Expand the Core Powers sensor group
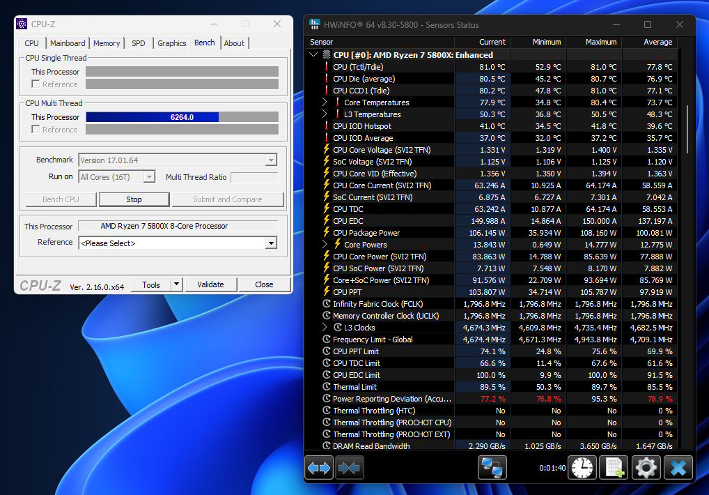The image size is (709, 495). coord(325,245)
